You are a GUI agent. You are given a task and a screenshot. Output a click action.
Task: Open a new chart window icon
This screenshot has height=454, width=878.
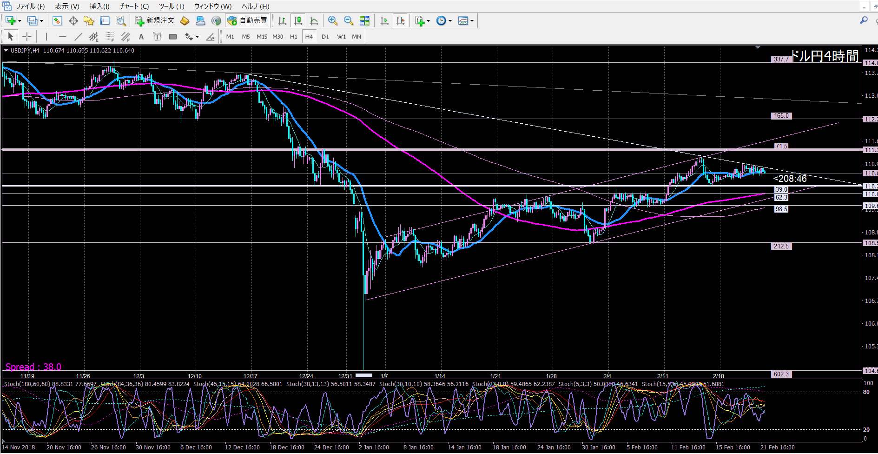coord(11,20)
